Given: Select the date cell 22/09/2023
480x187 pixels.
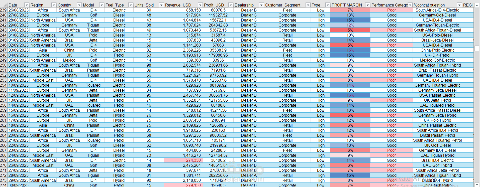Looking at the screenshot, I should pos(18,145).
